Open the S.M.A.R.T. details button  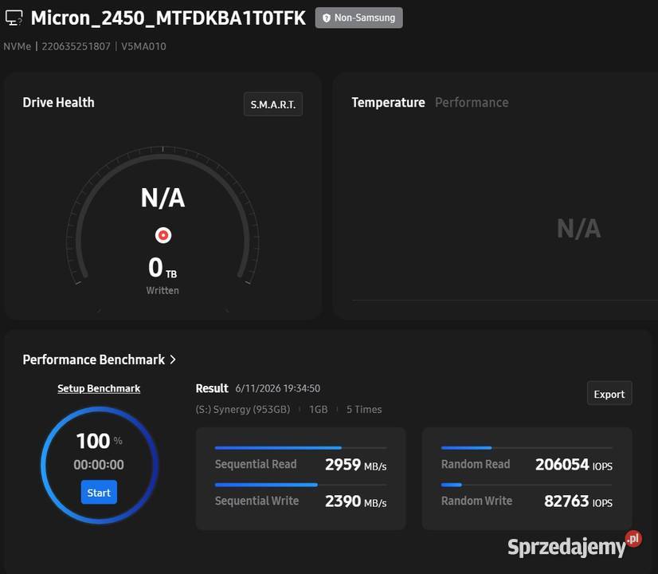(273, 104)
